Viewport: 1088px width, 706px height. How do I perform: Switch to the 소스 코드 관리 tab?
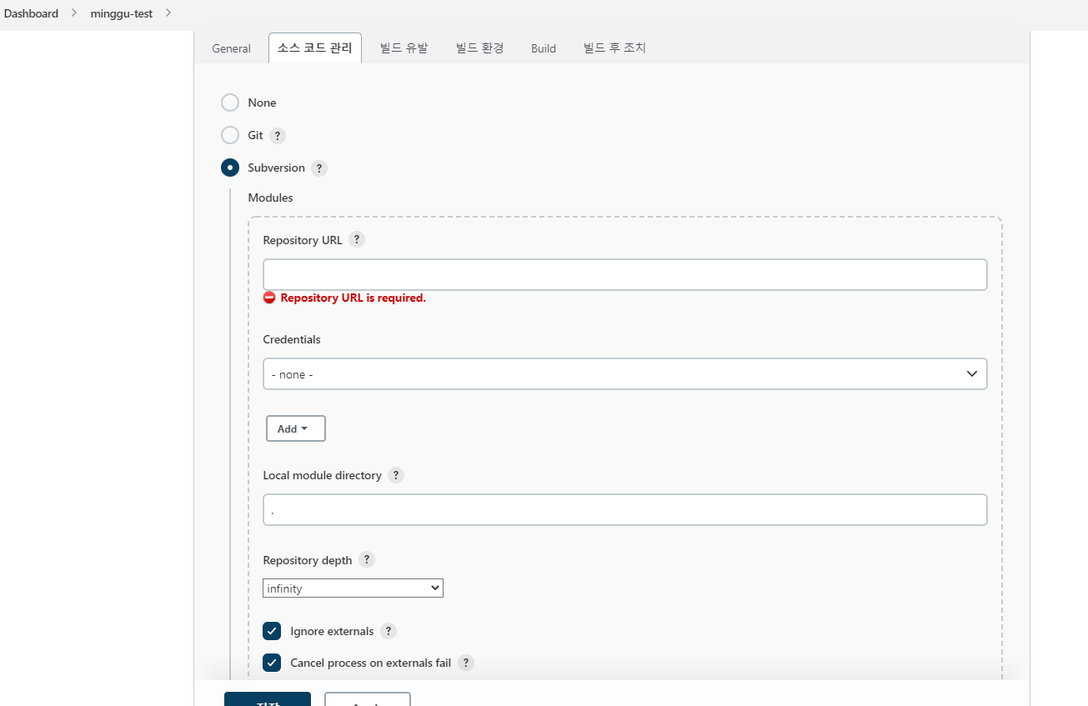pos(315,48)
